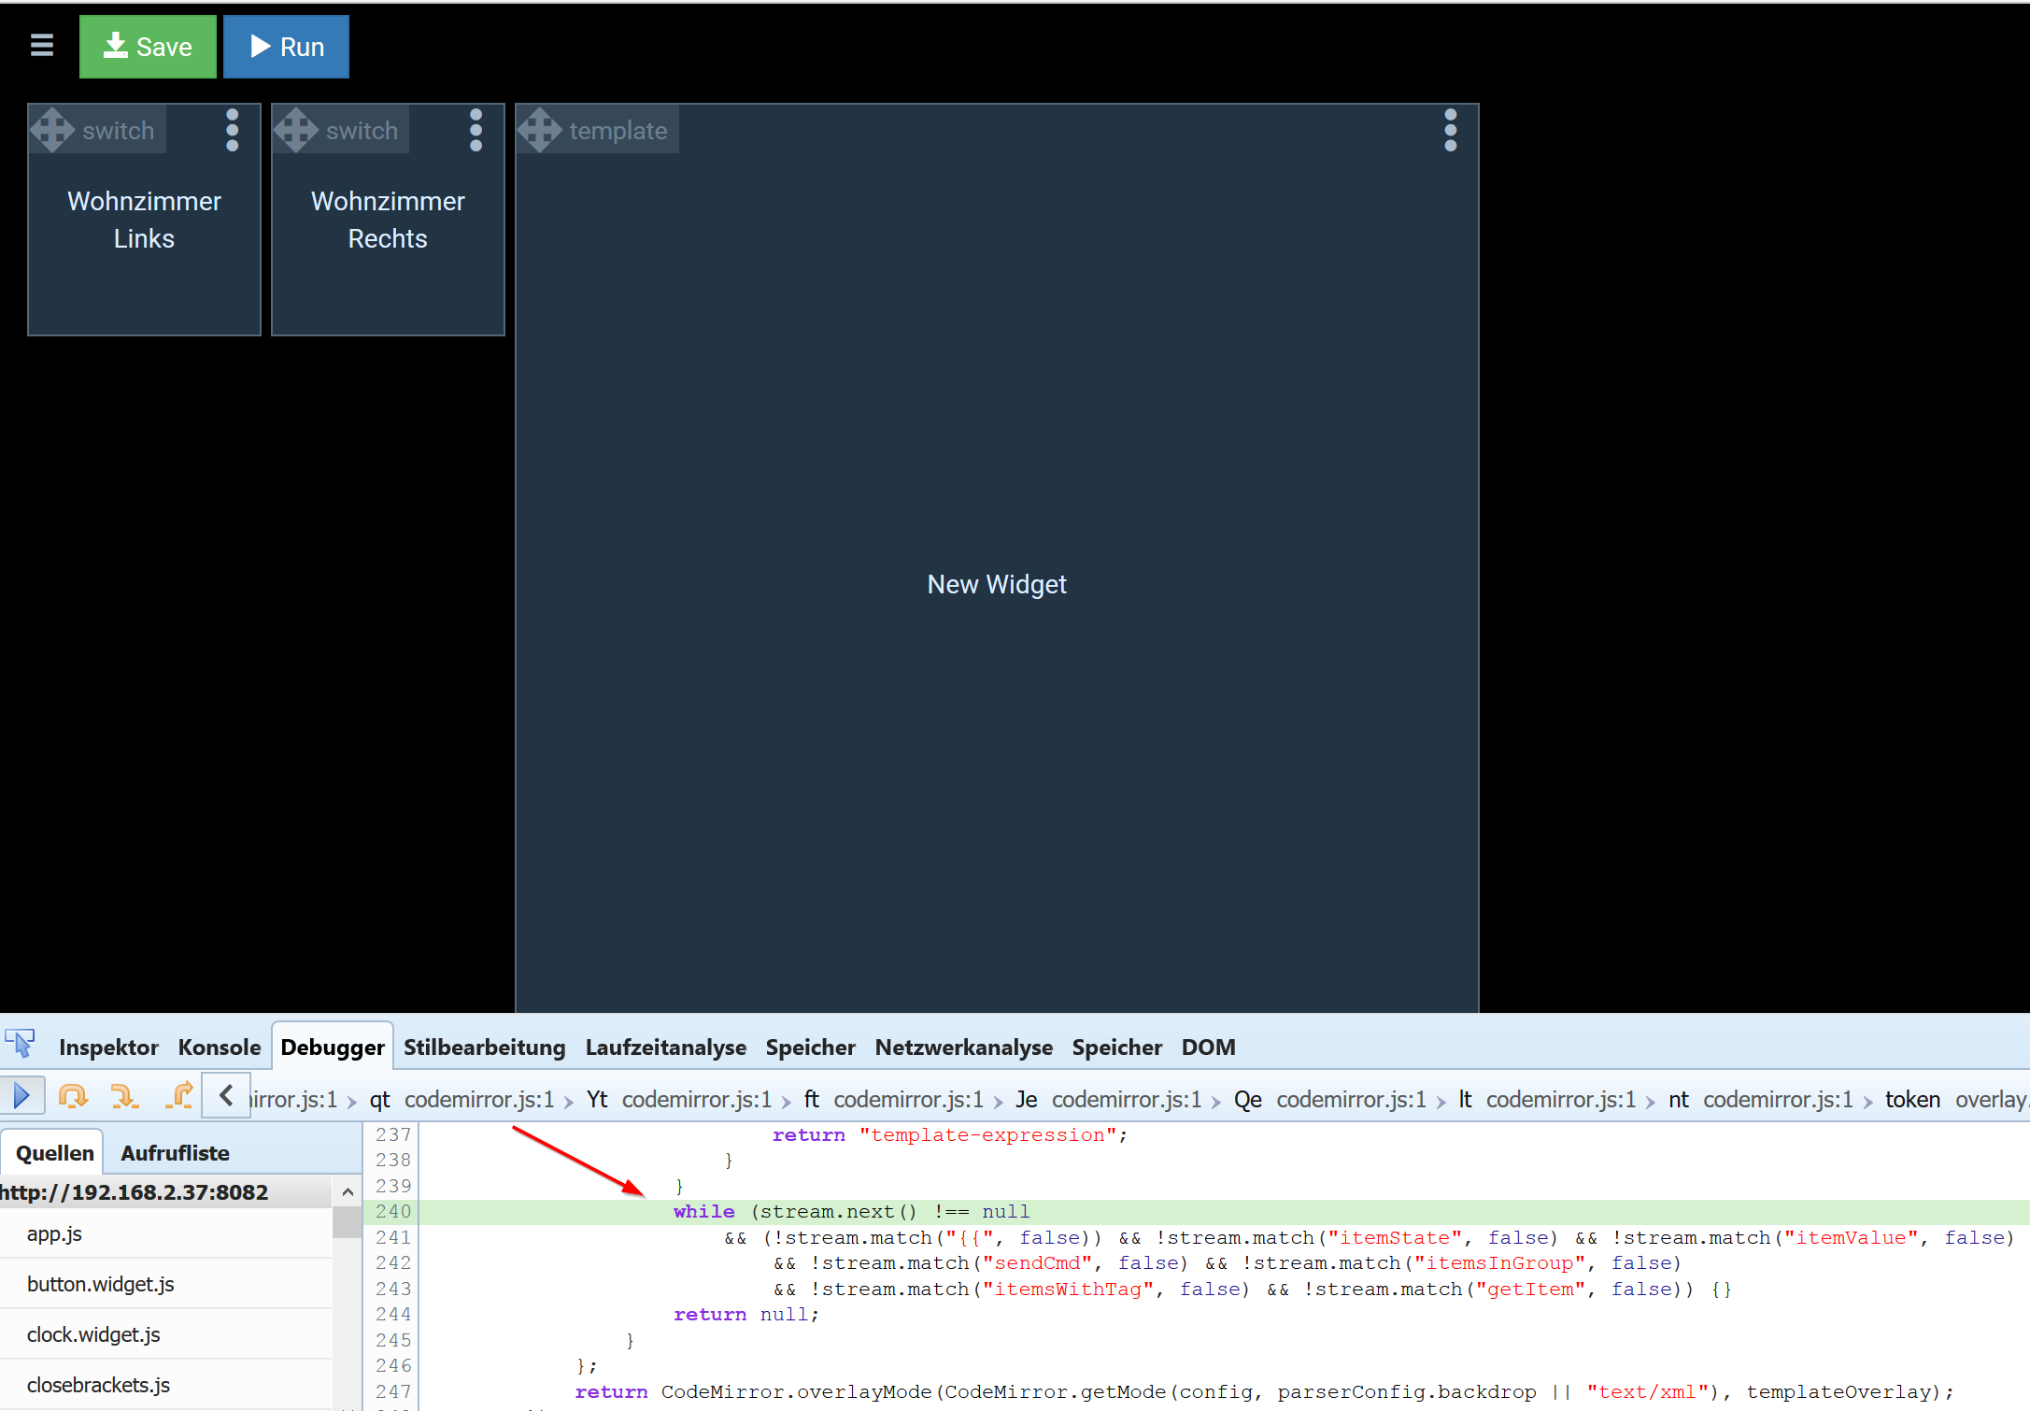The image size is (2030, 1411).
Task: Toggle breakpoint on line 240 gutter
Action: (392, 1212)
